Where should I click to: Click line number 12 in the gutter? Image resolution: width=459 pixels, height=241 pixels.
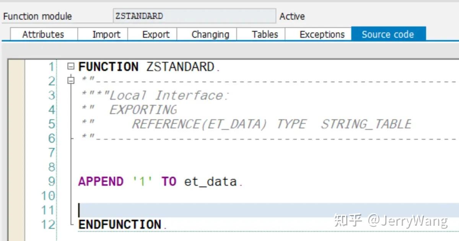coord(48,224)
